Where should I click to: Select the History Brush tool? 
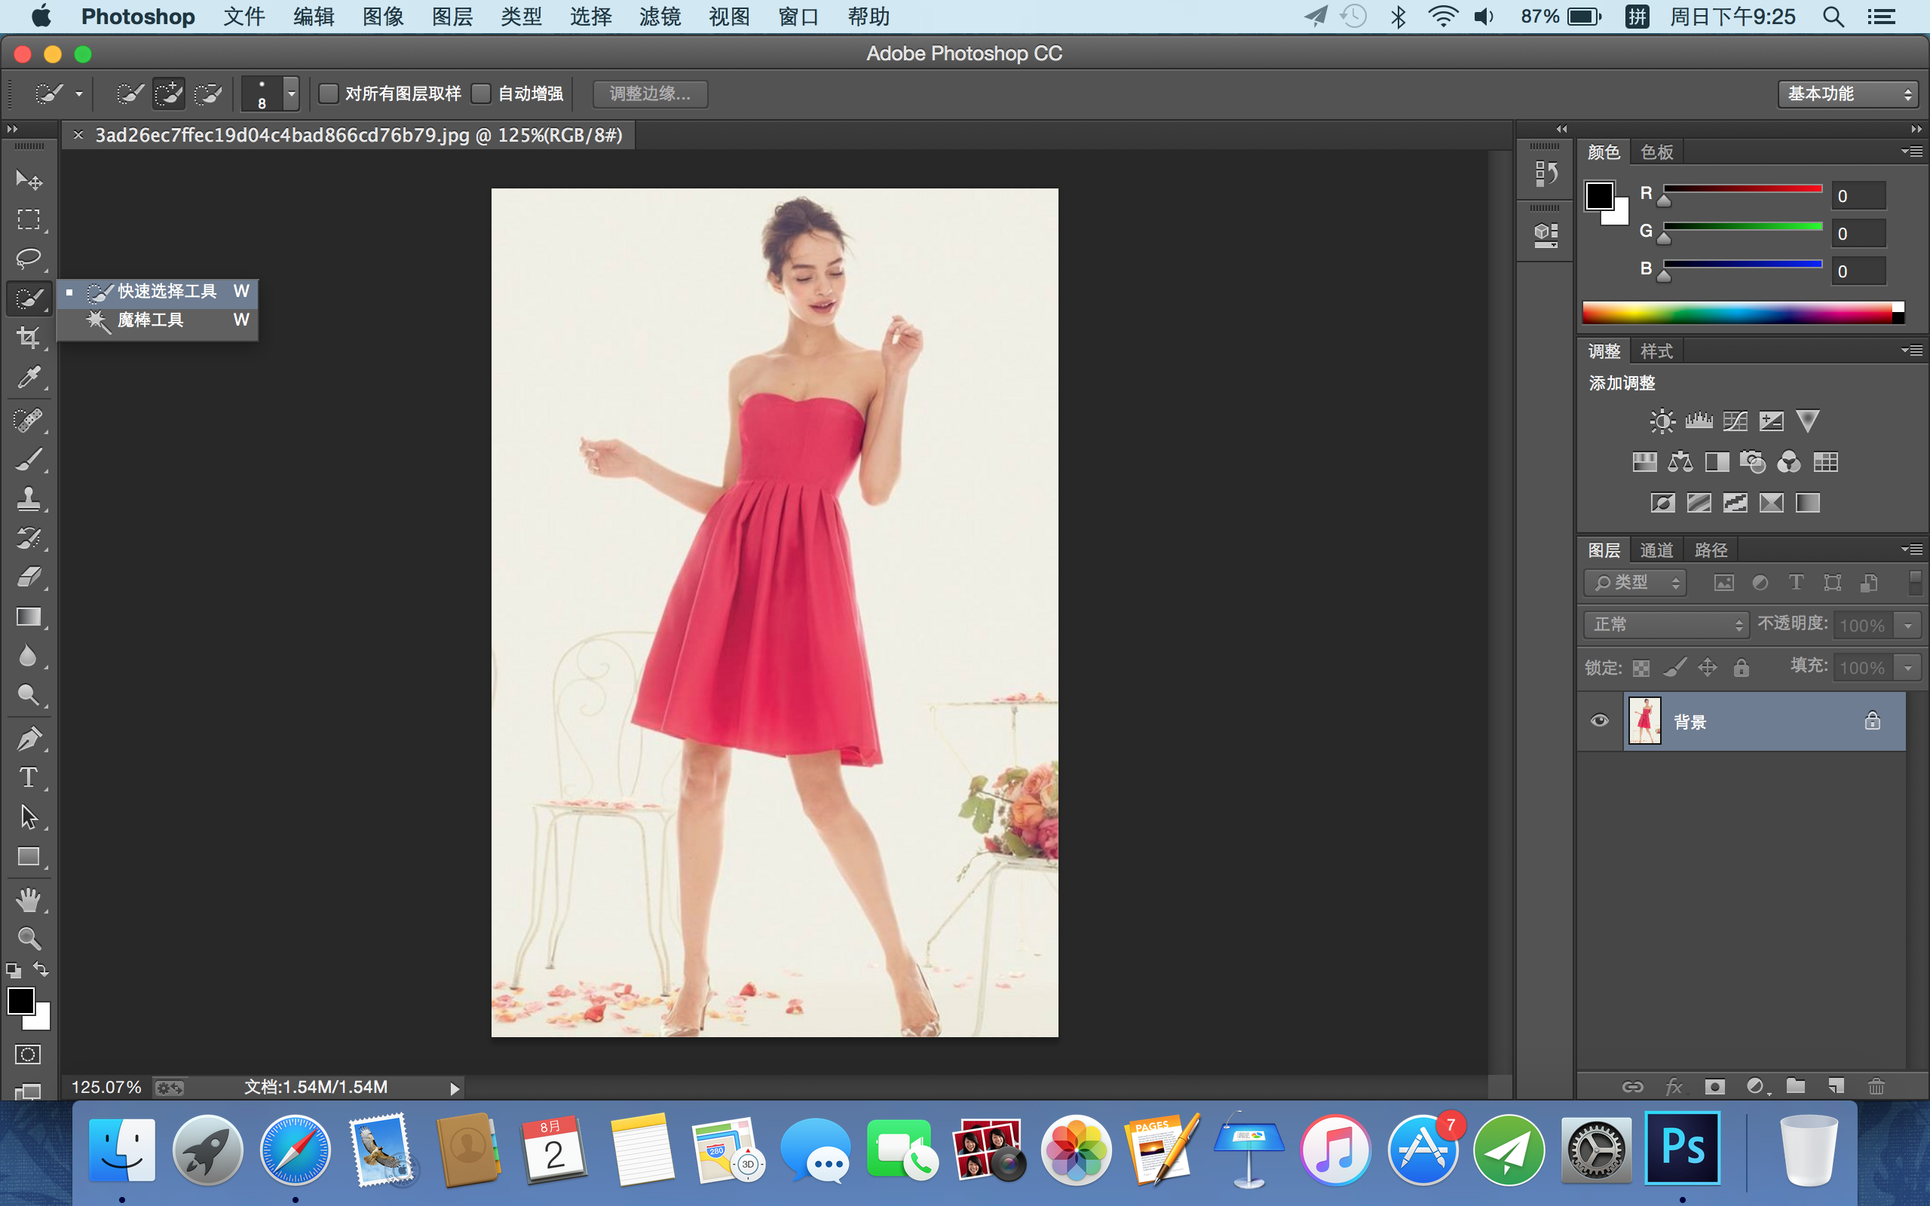29,538
